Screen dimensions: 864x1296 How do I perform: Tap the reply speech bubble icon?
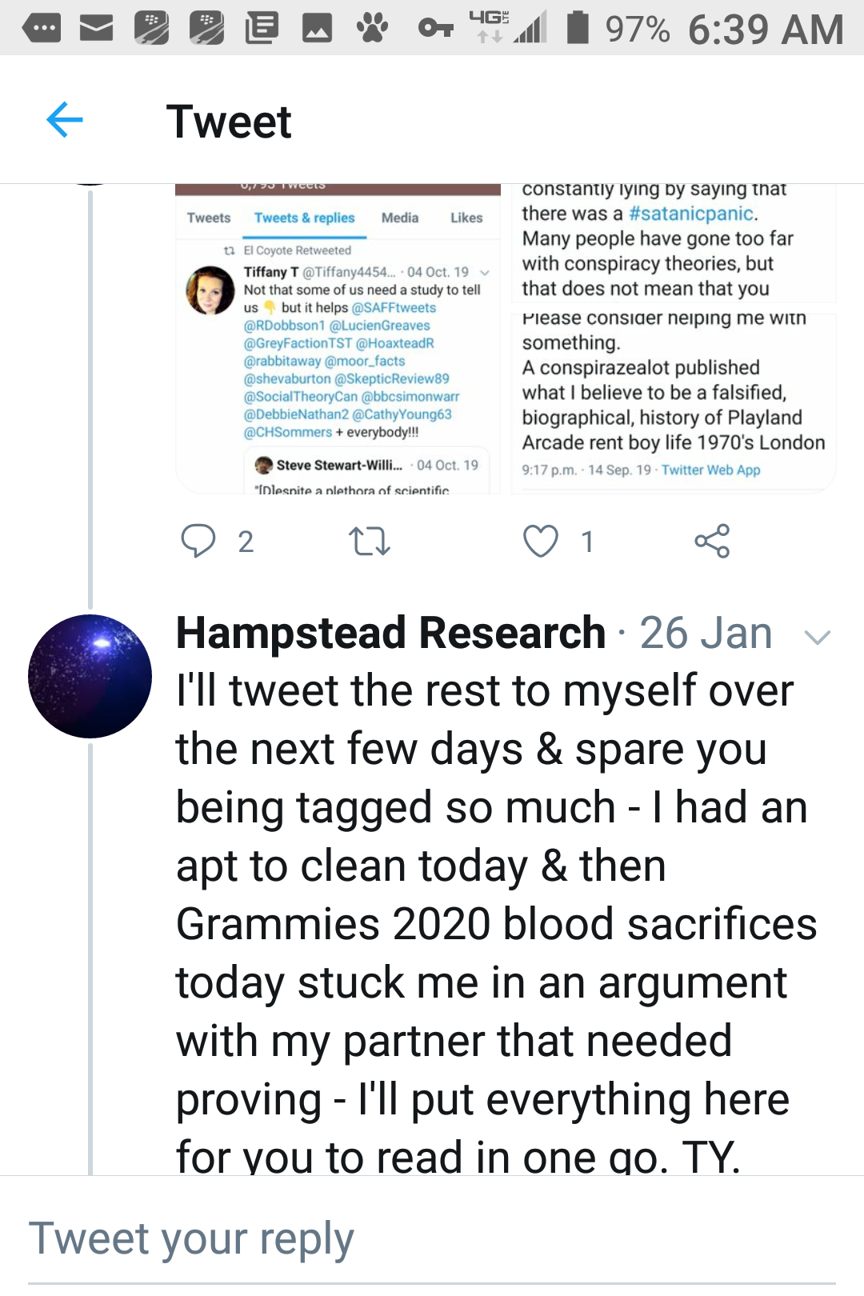coord(198,541)
